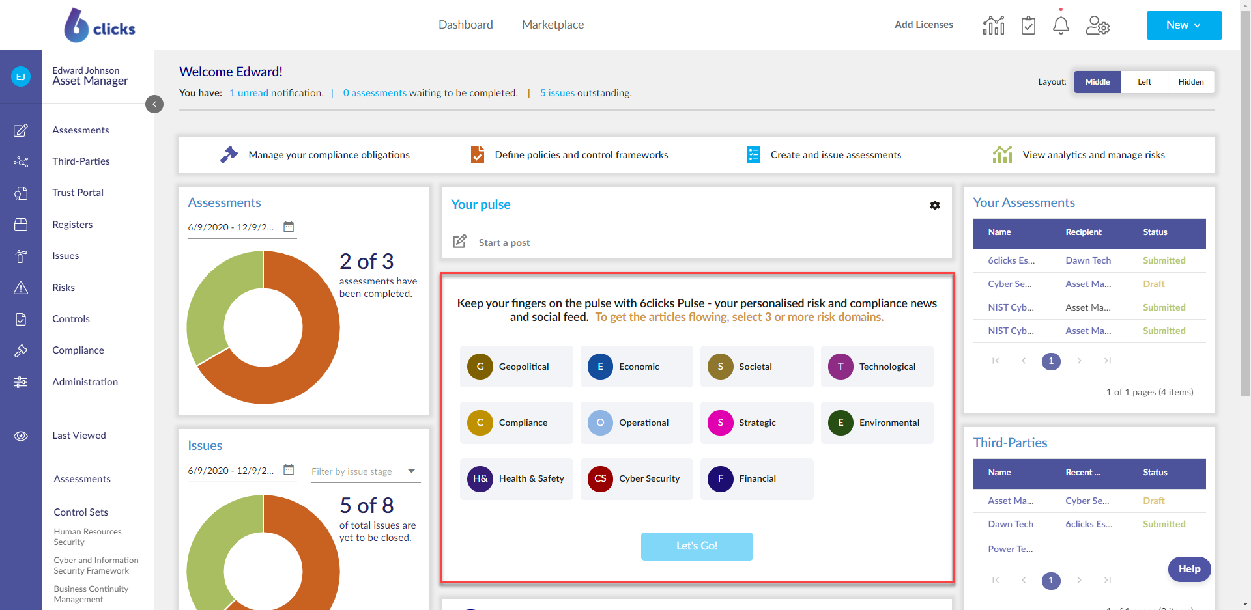Switch layout to Hidden
Screen dimensions: 1251x610
coord(1191,82)
